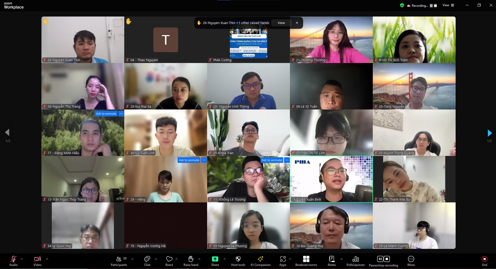Click name label 33-La Manh Cuong
Viewport: 496px width, 269px height.
tap(393, 246)
